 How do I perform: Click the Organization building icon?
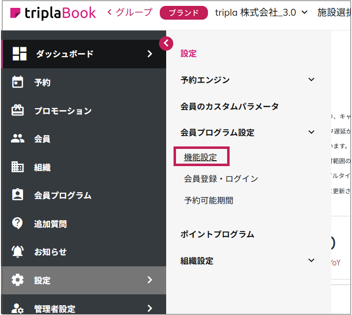point(18,167)
